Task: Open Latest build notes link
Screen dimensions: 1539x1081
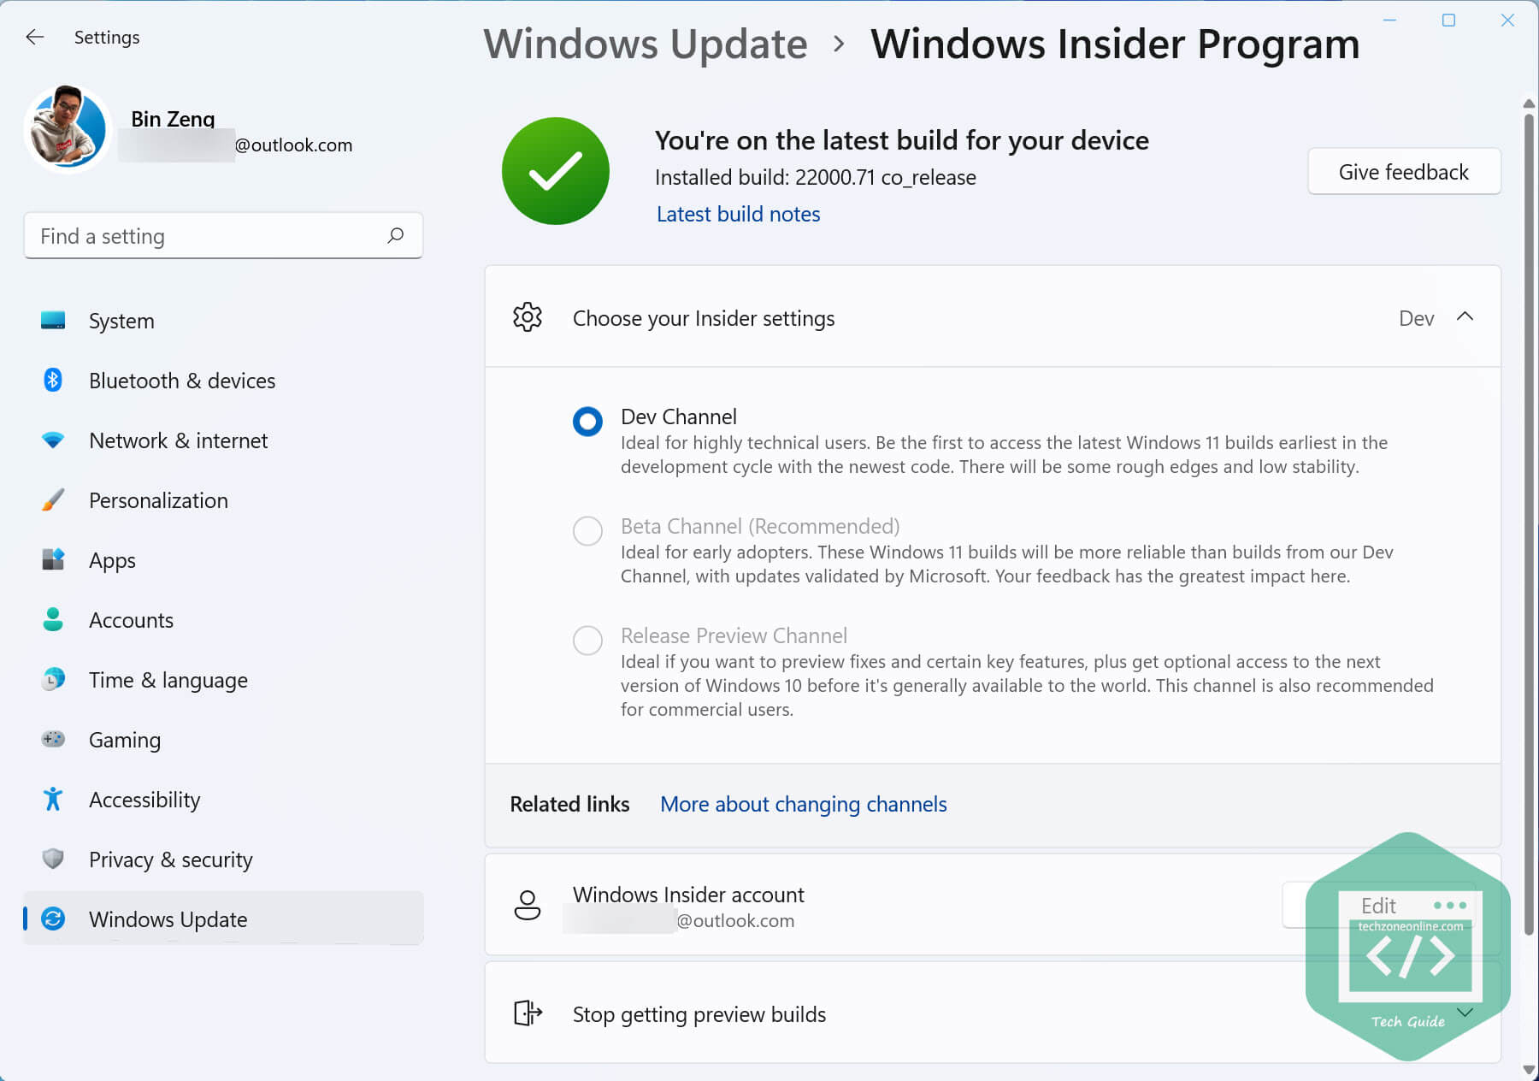Action: [x=738, y=214]
